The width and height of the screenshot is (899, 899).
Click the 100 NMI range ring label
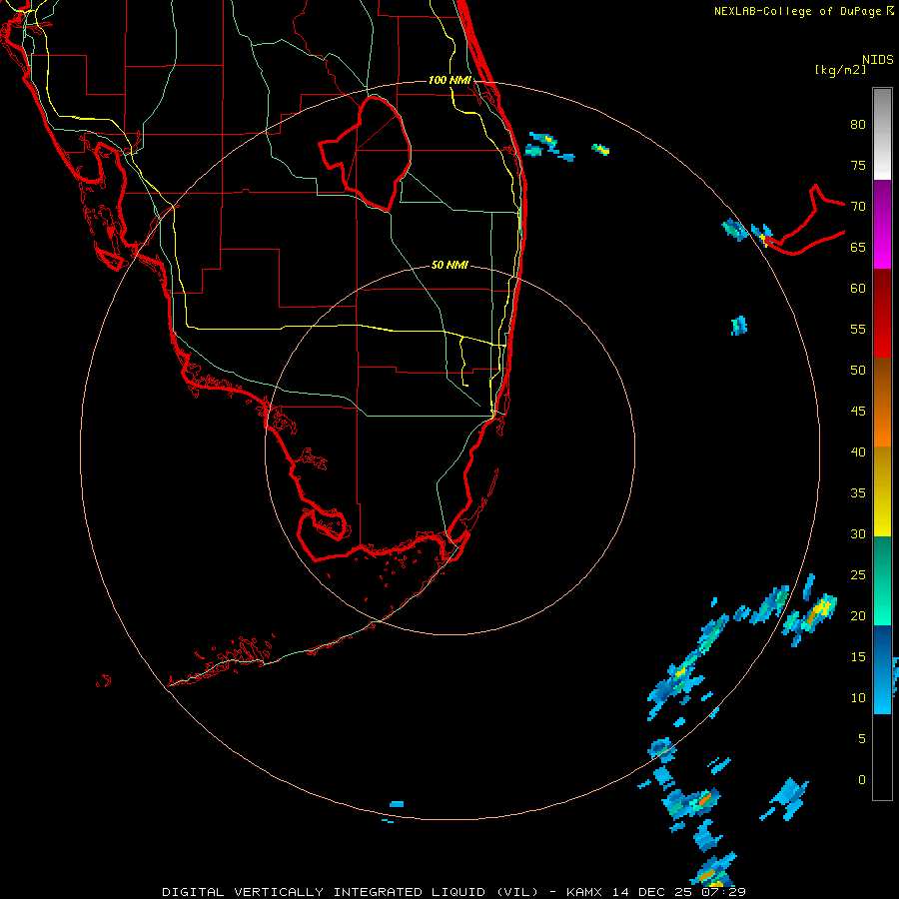449,80
